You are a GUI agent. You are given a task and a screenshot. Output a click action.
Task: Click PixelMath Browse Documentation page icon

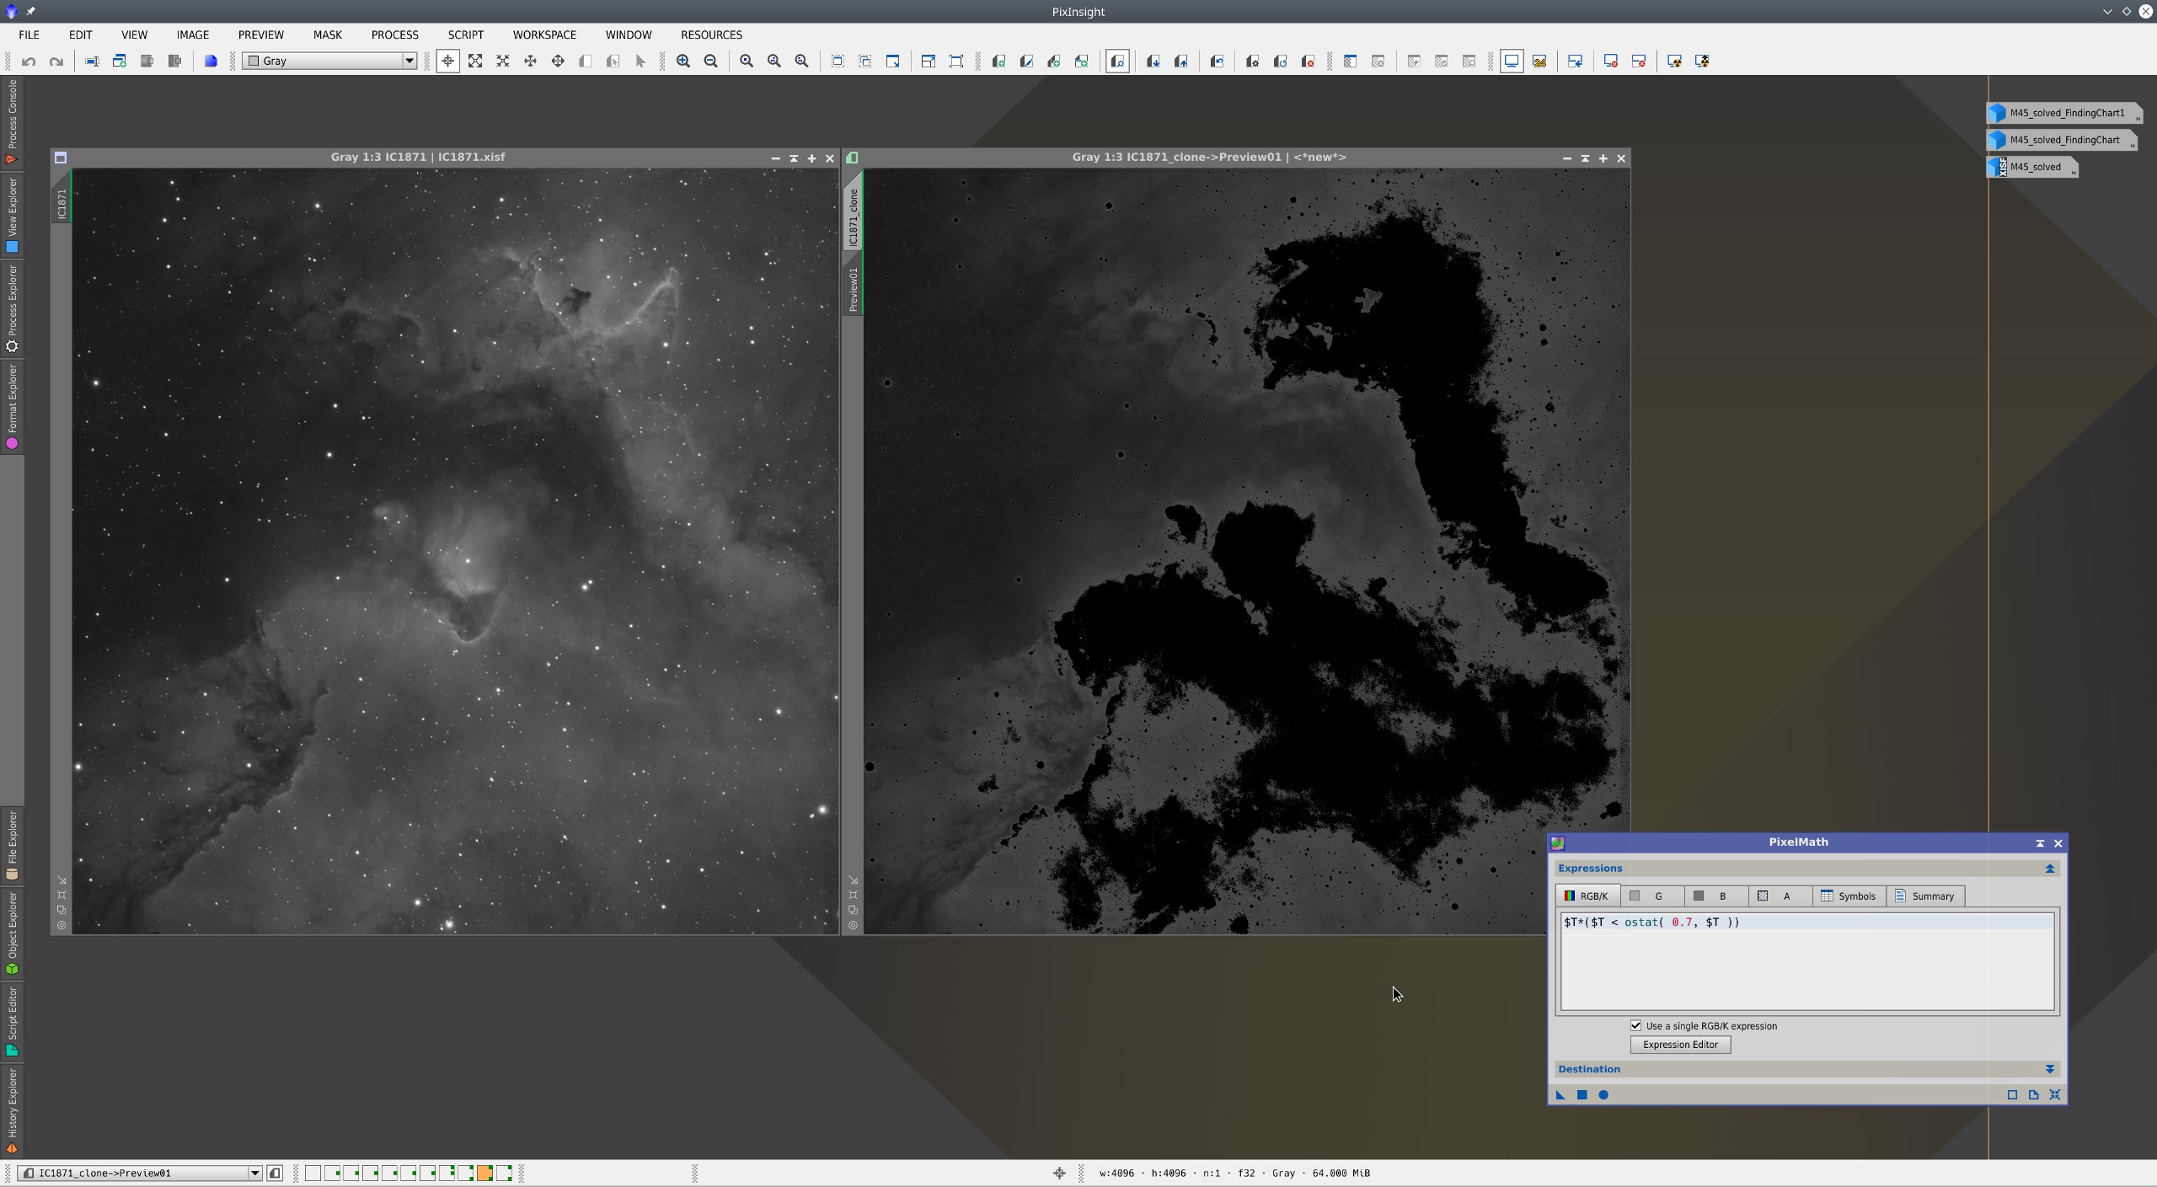[2033, 1095]
